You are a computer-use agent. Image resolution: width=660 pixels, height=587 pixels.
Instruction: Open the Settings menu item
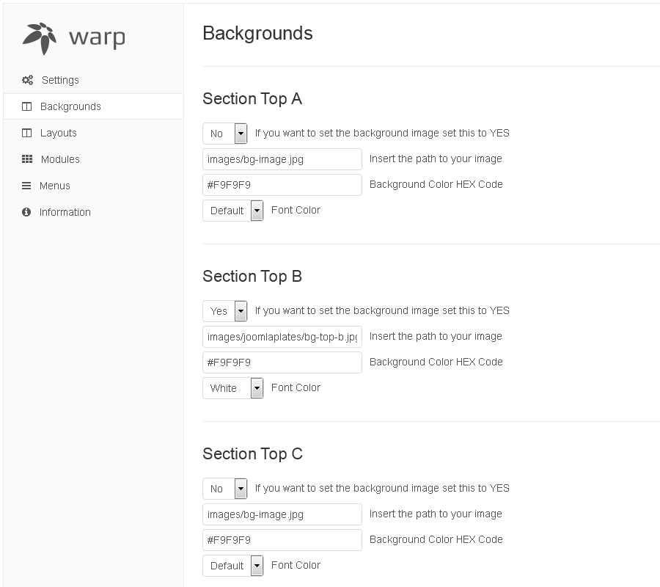[x=60, y=80]
